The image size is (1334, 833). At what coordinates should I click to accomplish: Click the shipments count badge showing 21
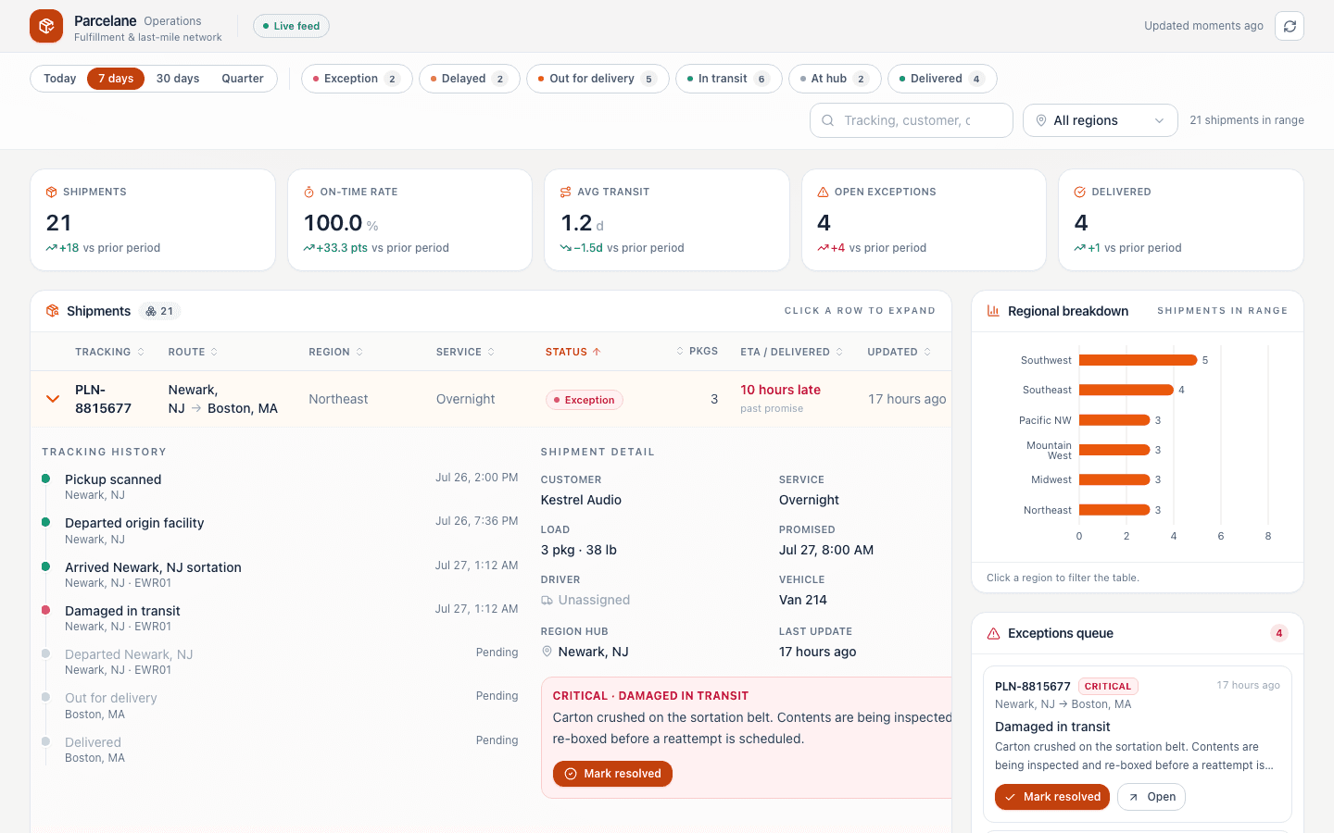(159, 311)
